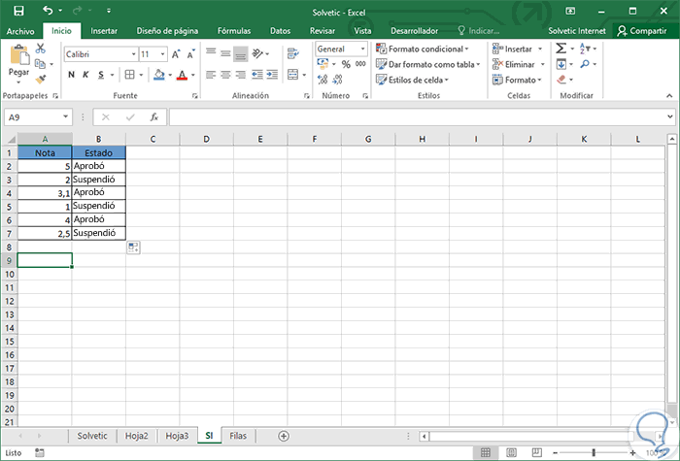Image resolution: width=680 pixels, height=461 pixels.
Task: Switch to the Fórmulas tab
Action: (x=234, y=31)
